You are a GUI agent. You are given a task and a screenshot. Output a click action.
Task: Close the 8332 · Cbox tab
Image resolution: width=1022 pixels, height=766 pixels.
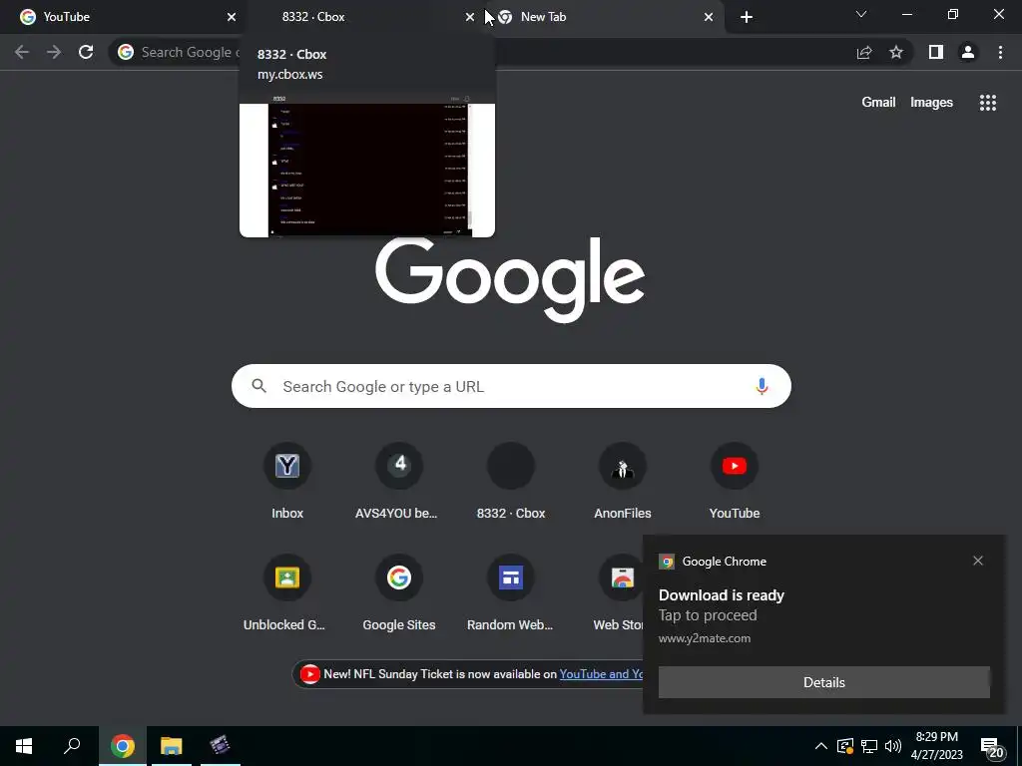coord(470,17)
